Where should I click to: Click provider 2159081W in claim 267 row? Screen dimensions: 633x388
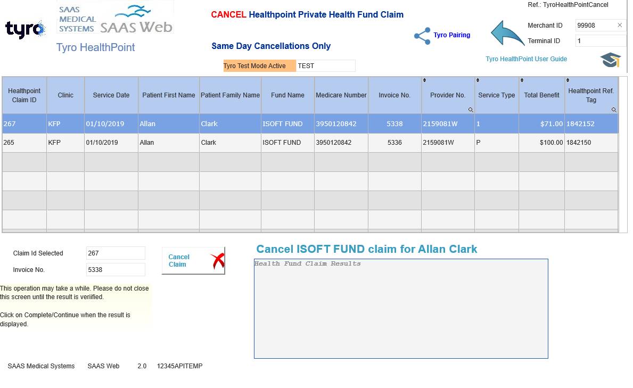(448, 124)
